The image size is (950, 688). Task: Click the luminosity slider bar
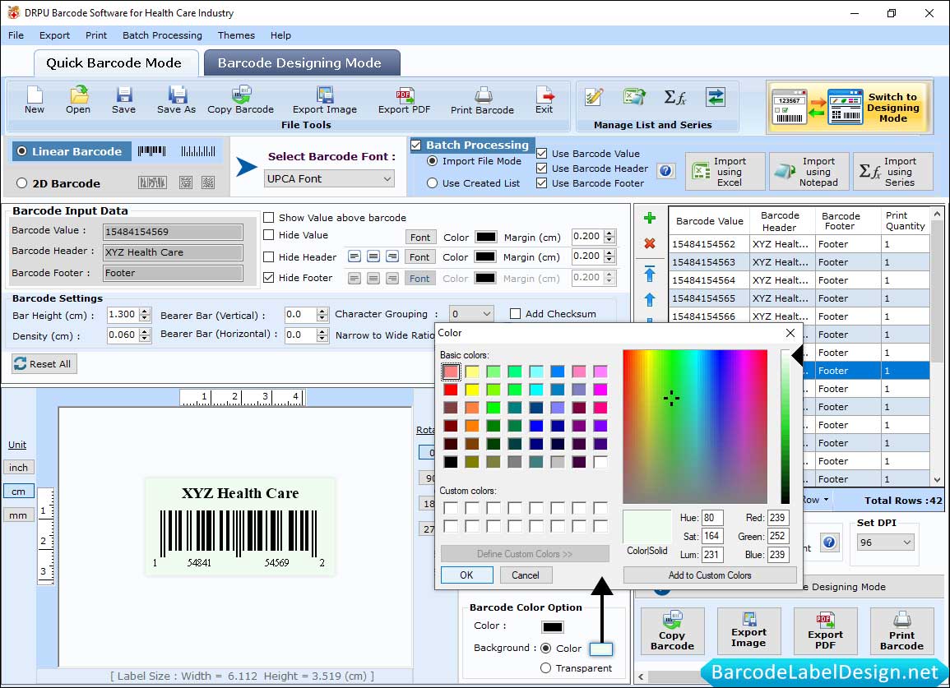point(785,427)
